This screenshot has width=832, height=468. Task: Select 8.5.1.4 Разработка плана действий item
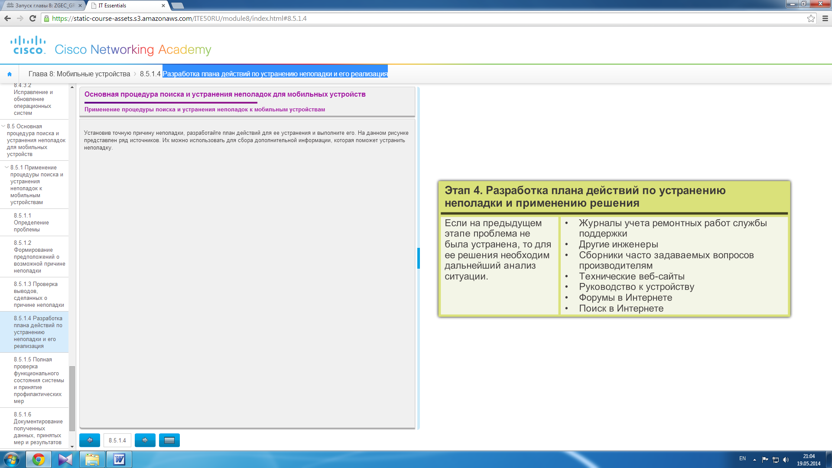click(x=34, y=332)
